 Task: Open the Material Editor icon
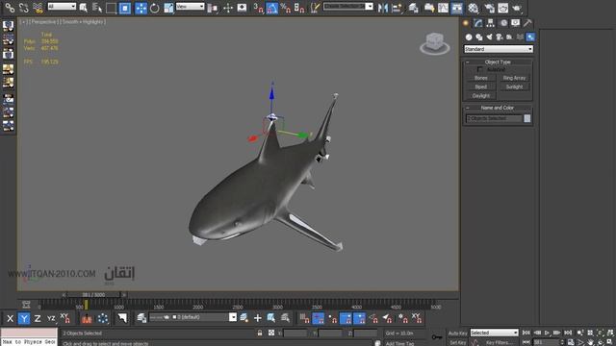[x=473, y=8]
